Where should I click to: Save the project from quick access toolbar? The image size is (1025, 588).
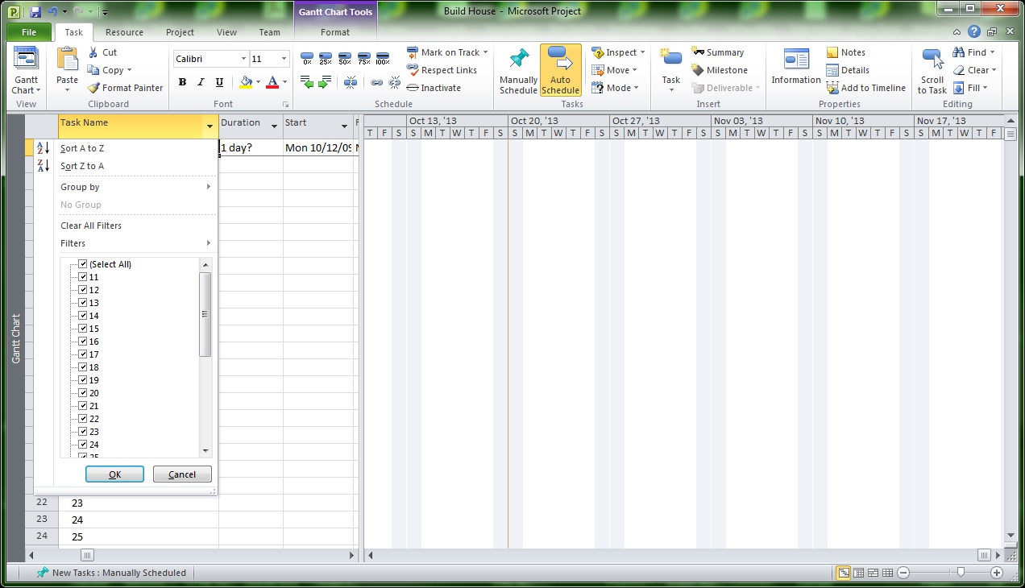tap(35, 12)
